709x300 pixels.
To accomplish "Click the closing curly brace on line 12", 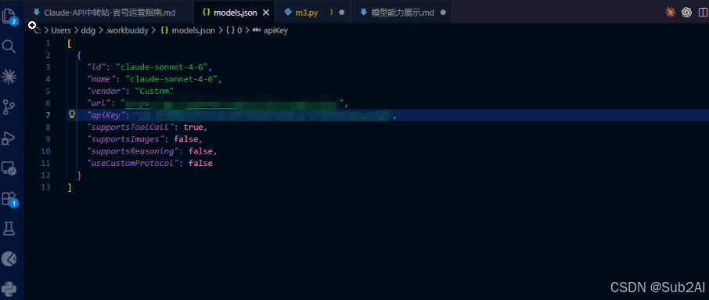I will [79, 175].
